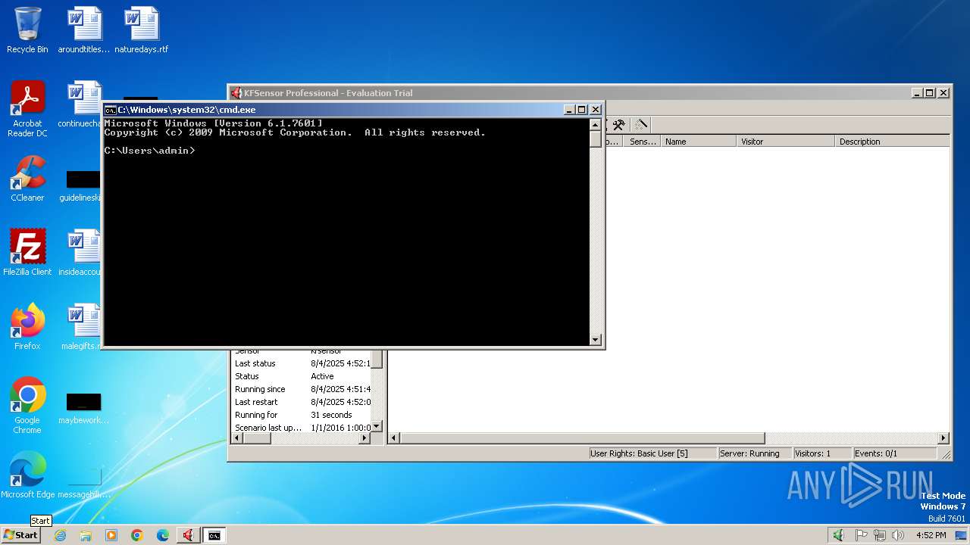Click 'Status' row label in details

click(247, 376)
